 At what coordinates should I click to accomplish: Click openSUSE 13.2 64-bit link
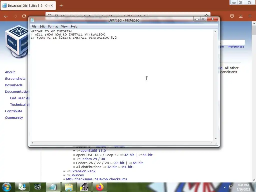point(147,155)
